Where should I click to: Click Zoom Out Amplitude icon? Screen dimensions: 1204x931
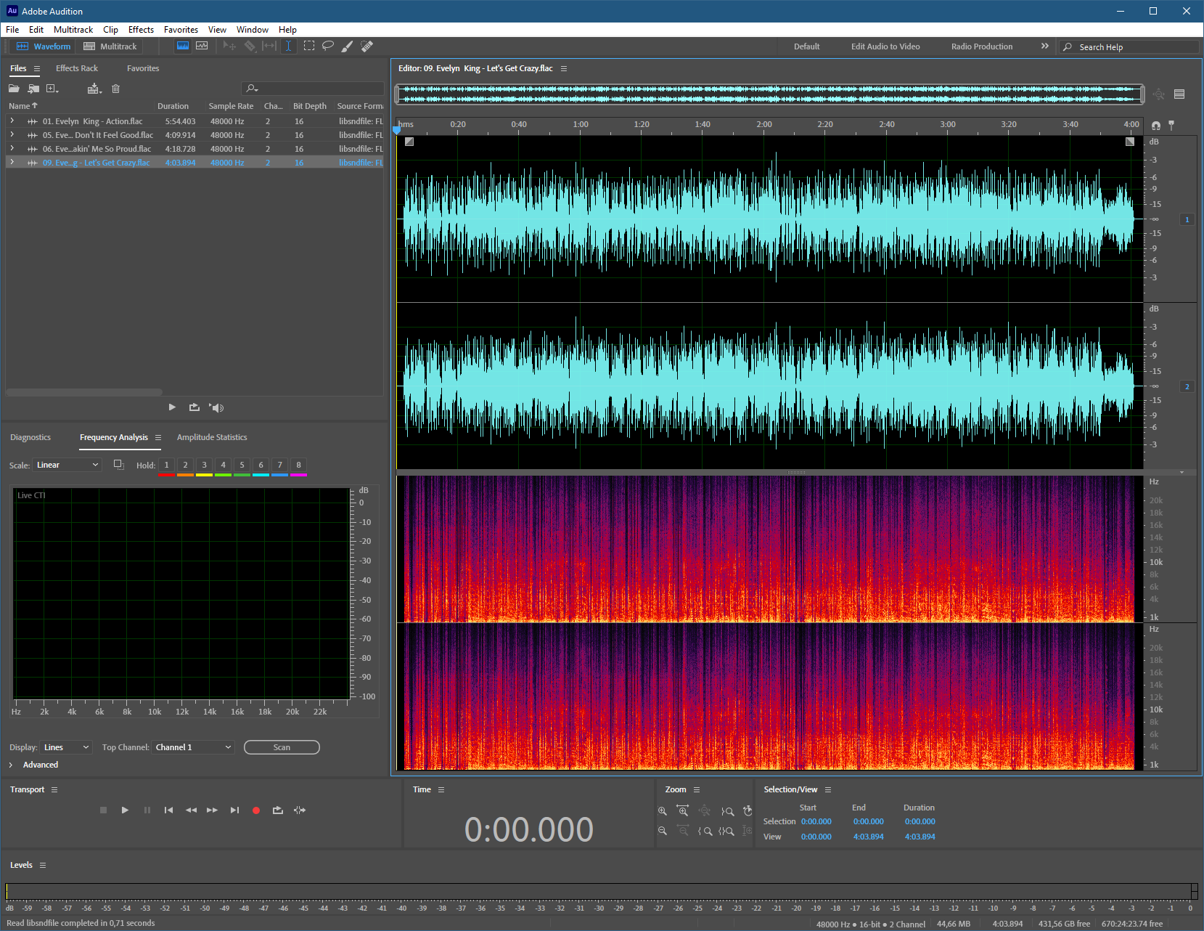[663, 831]
